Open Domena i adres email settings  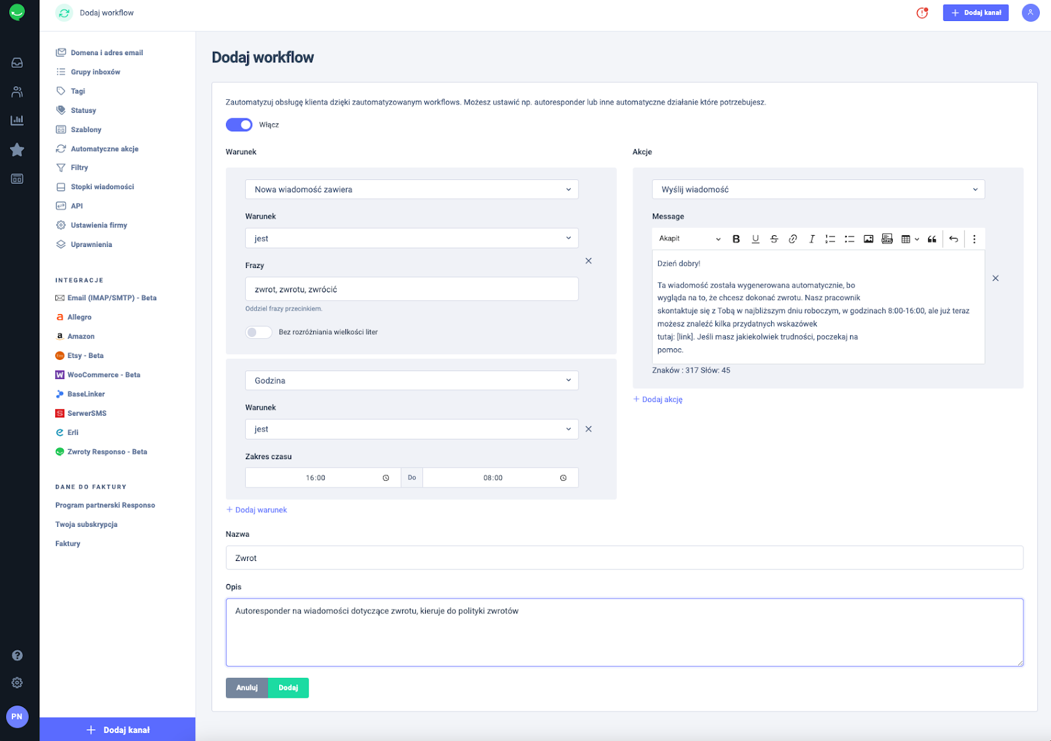pyautogui.click(x=99, y=53)
